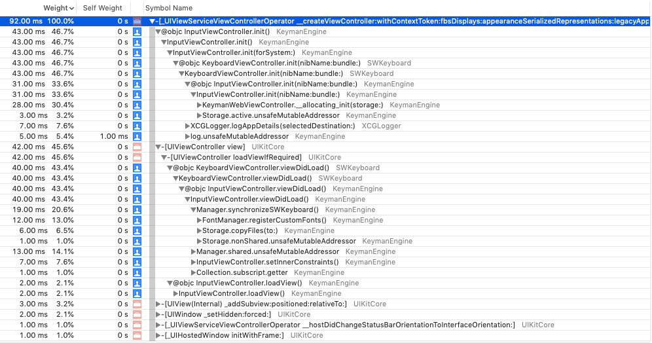Screen dimensions: 652x343
Task: Expand XCGLogger.logAppDetails(selectedDestination:) row
Action: tap(187, 126)
